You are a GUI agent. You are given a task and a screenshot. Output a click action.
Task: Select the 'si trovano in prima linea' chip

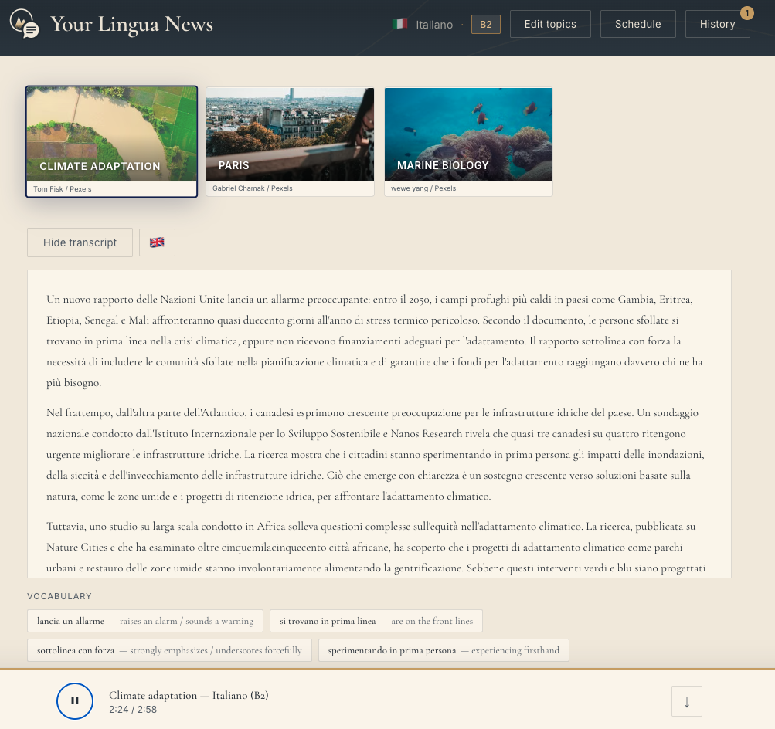376,621
